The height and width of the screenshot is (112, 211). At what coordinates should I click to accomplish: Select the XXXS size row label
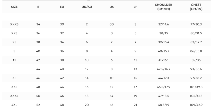tap(14, 24)
